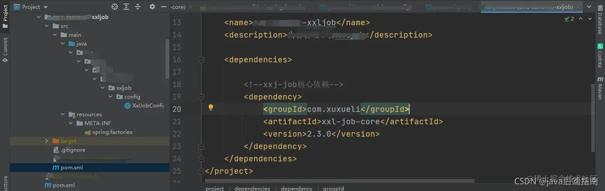Collapse the config package chevron
Screen dimensions: 605x191
point(111,97)
